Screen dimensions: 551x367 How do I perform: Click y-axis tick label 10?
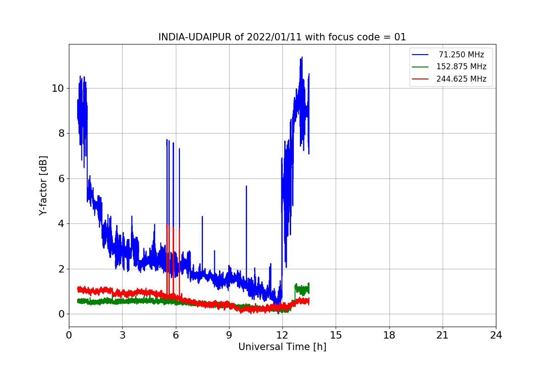(58, 88)
